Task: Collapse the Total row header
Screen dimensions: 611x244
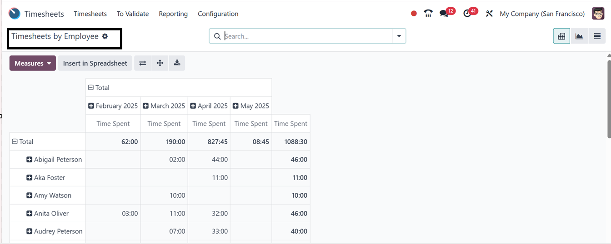Action: coord(15,142)
